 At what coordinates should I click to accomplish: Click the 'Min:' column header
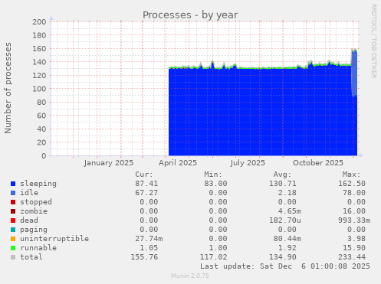click(213, 175)
